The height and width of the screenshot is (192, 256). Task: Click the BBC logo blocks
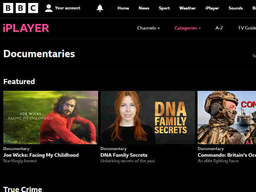20,8
